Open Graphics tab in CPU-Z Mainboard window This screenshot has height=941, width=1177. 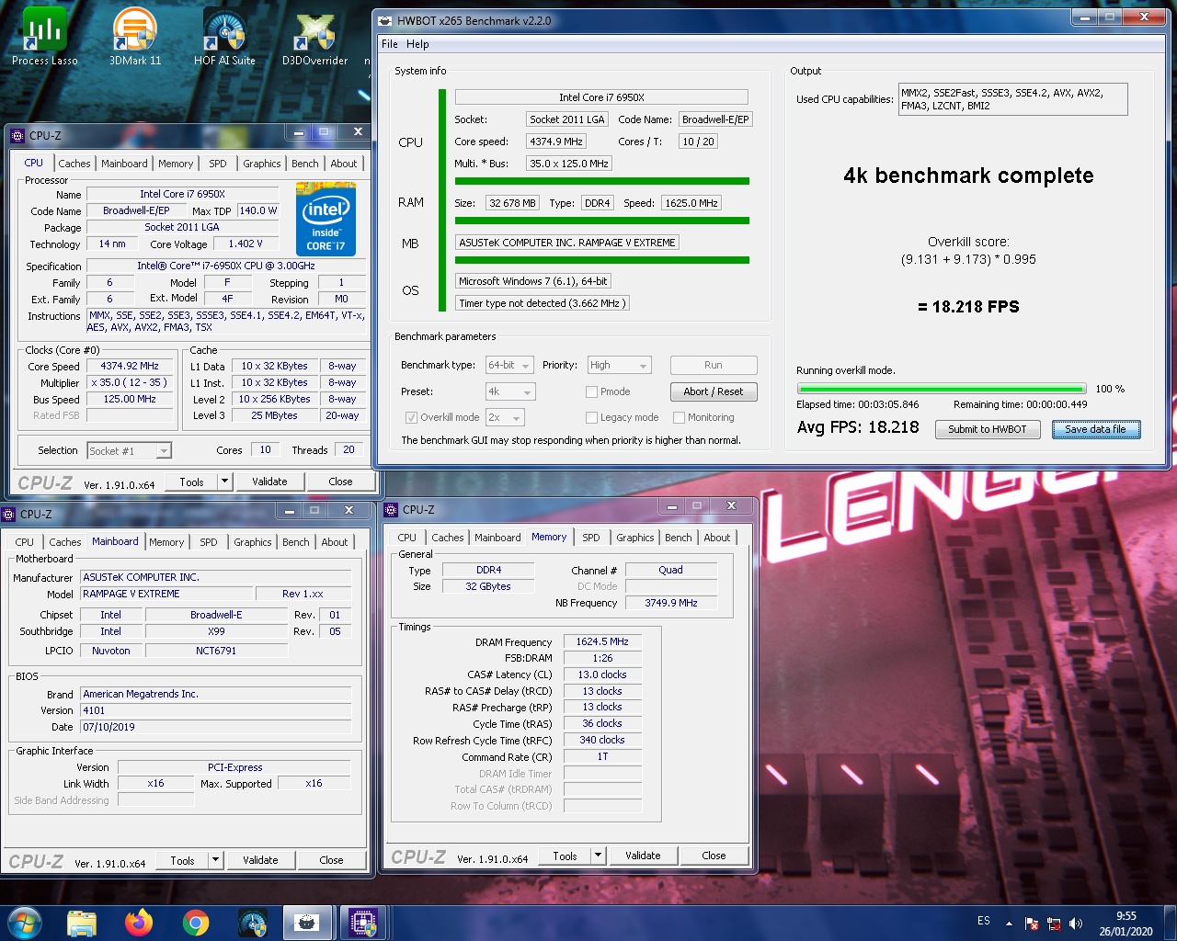pyautogui.click(x=253, y=542)
